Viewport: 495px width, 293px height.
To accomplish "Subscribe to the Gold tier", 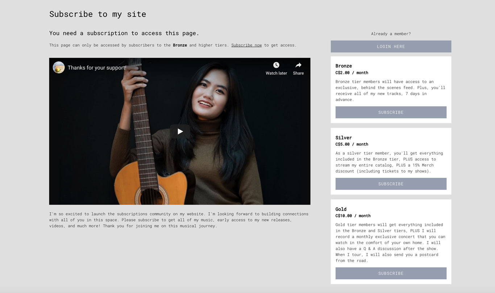I will pyautogui.click(x=391, y=273).
